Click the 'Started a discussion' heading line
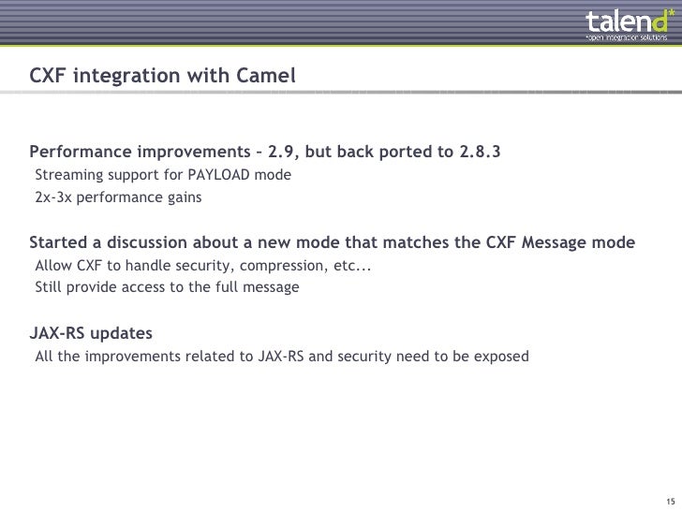682x511 pixels. (332, 243)
